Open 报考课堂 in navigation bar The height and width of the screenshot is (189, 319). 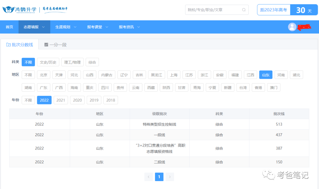pyautogui.click(x=98, y=27)
